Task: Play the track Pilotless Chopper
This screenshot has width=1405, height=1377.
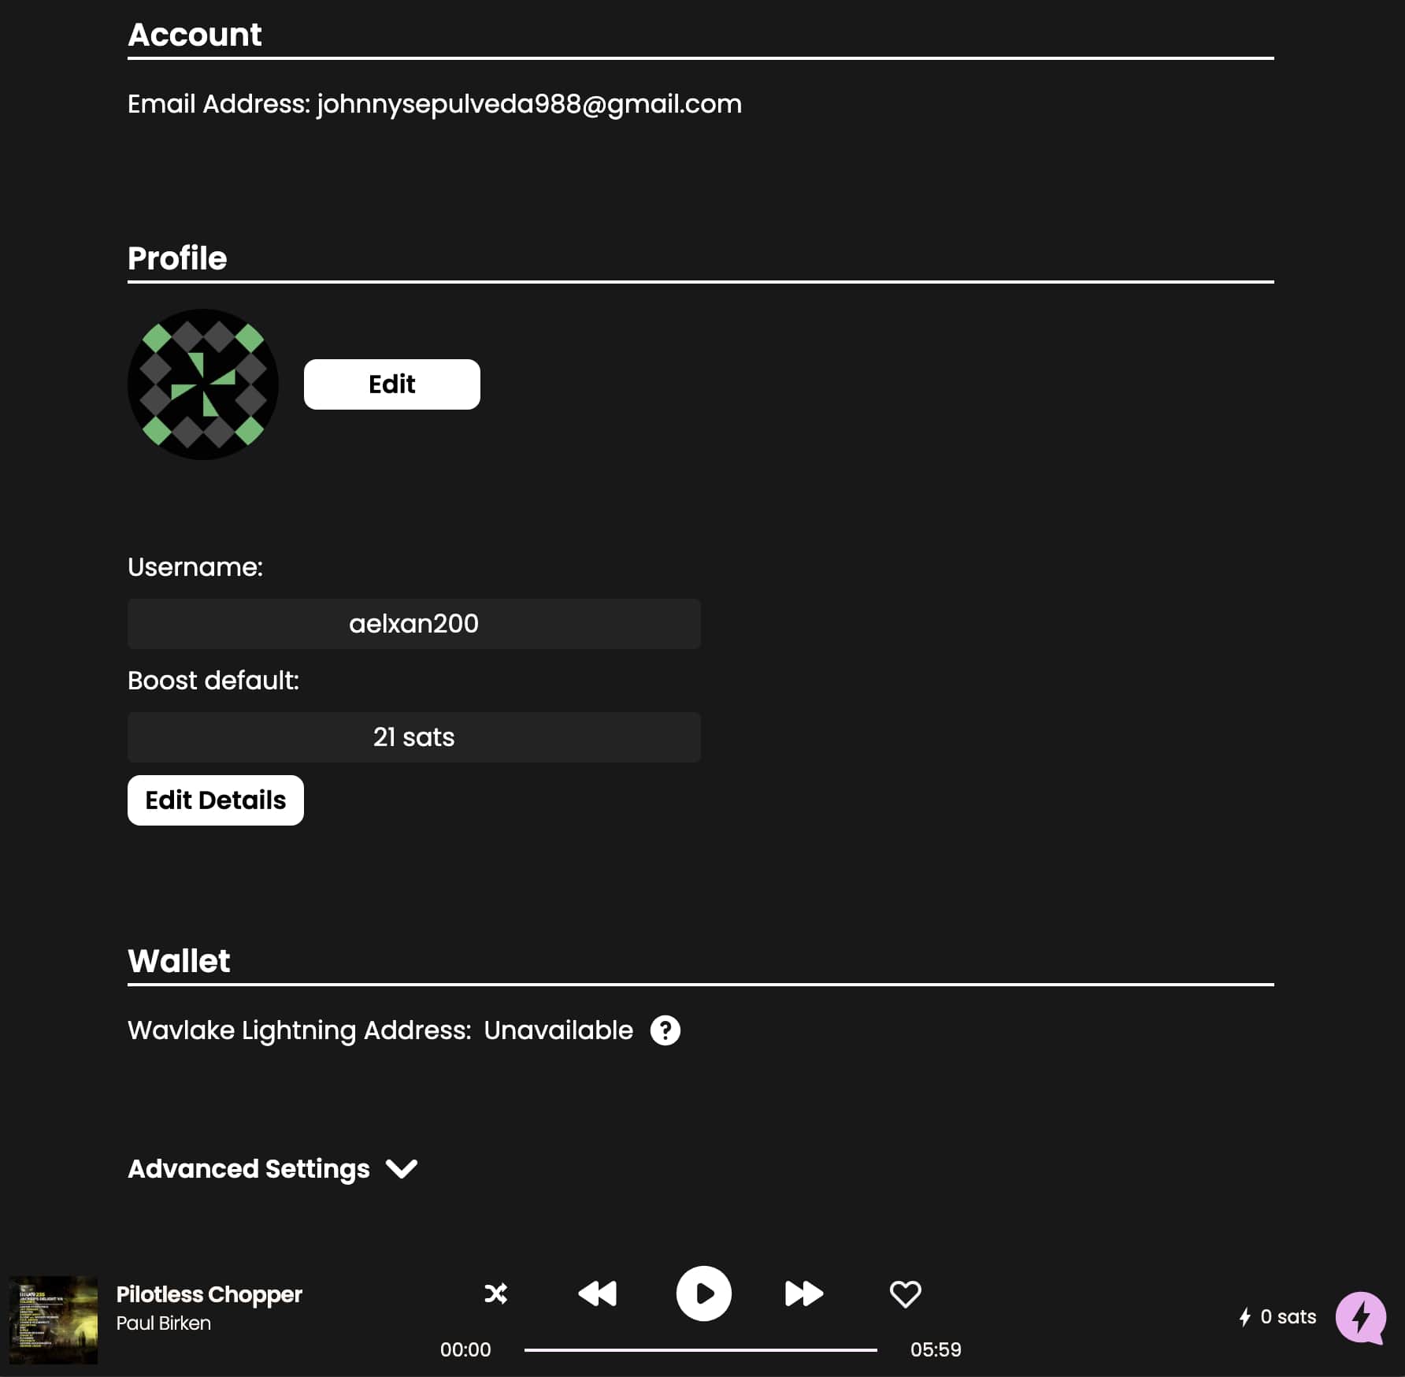Action: [704, 1293]
